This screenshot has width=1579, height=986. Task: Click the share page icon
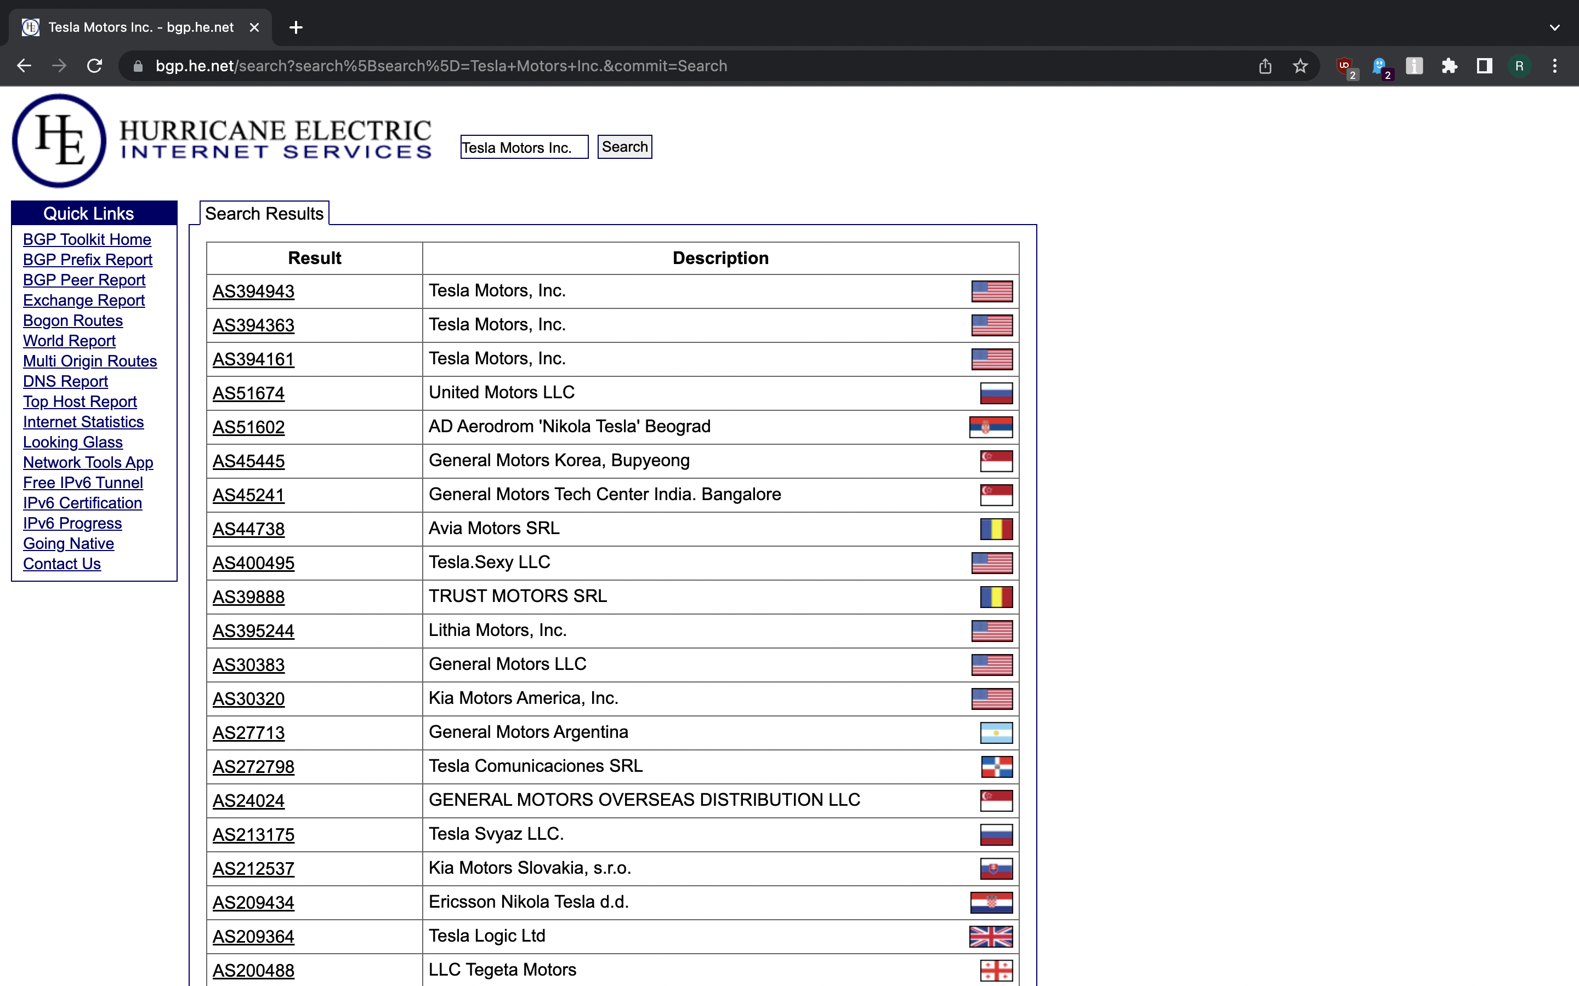point(1265,66)
